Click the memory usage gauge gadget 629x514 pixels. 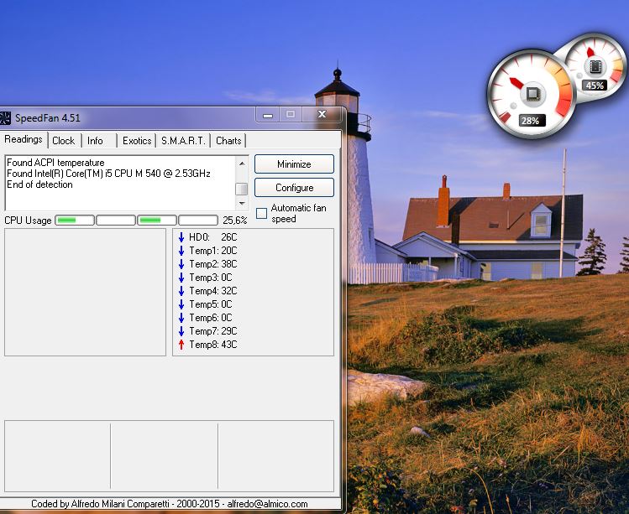point(595,65)
